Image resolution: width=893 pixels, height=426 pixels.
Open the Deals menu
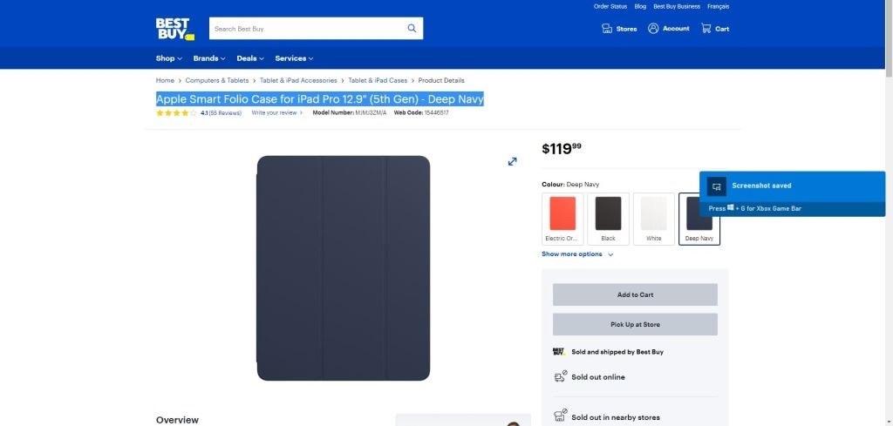click(249, 58)
